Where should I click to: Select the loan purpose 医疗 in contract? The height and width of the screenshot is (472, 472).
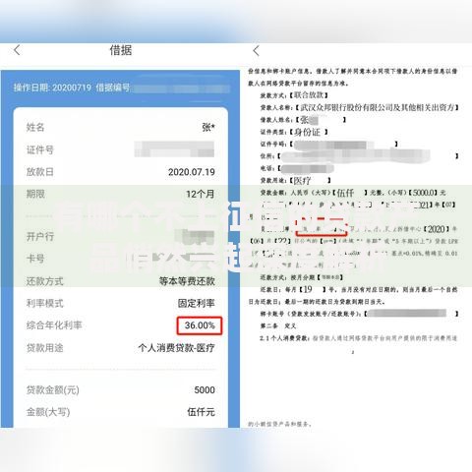(302, 180)
